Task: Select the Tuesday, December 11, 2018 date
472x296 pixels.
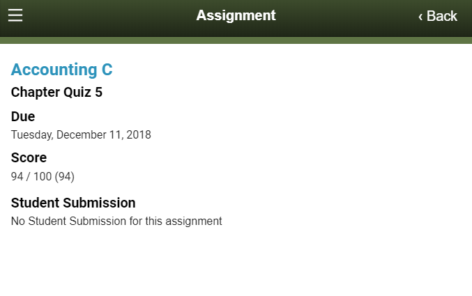Action: pyautogui.click(x=81, y=134)
